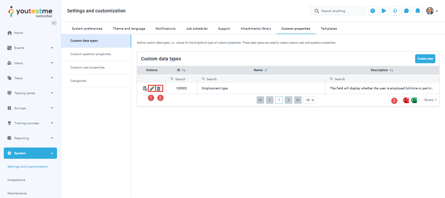The image size is (445, 198).
Task: Click the play video tutorial icon
Action: point(384,11)
